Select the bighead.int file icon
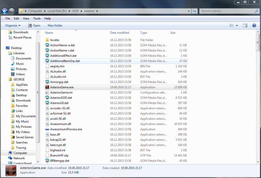Screen dimensions: 261x178 [x=47, y=150]
